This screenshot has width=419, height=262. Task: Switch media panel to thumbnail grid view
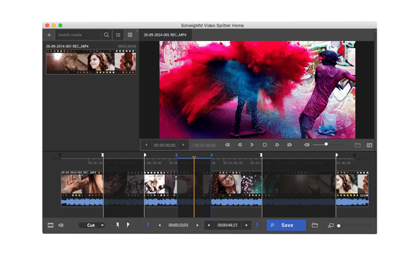pyautogui.click(x=130, y=35)
